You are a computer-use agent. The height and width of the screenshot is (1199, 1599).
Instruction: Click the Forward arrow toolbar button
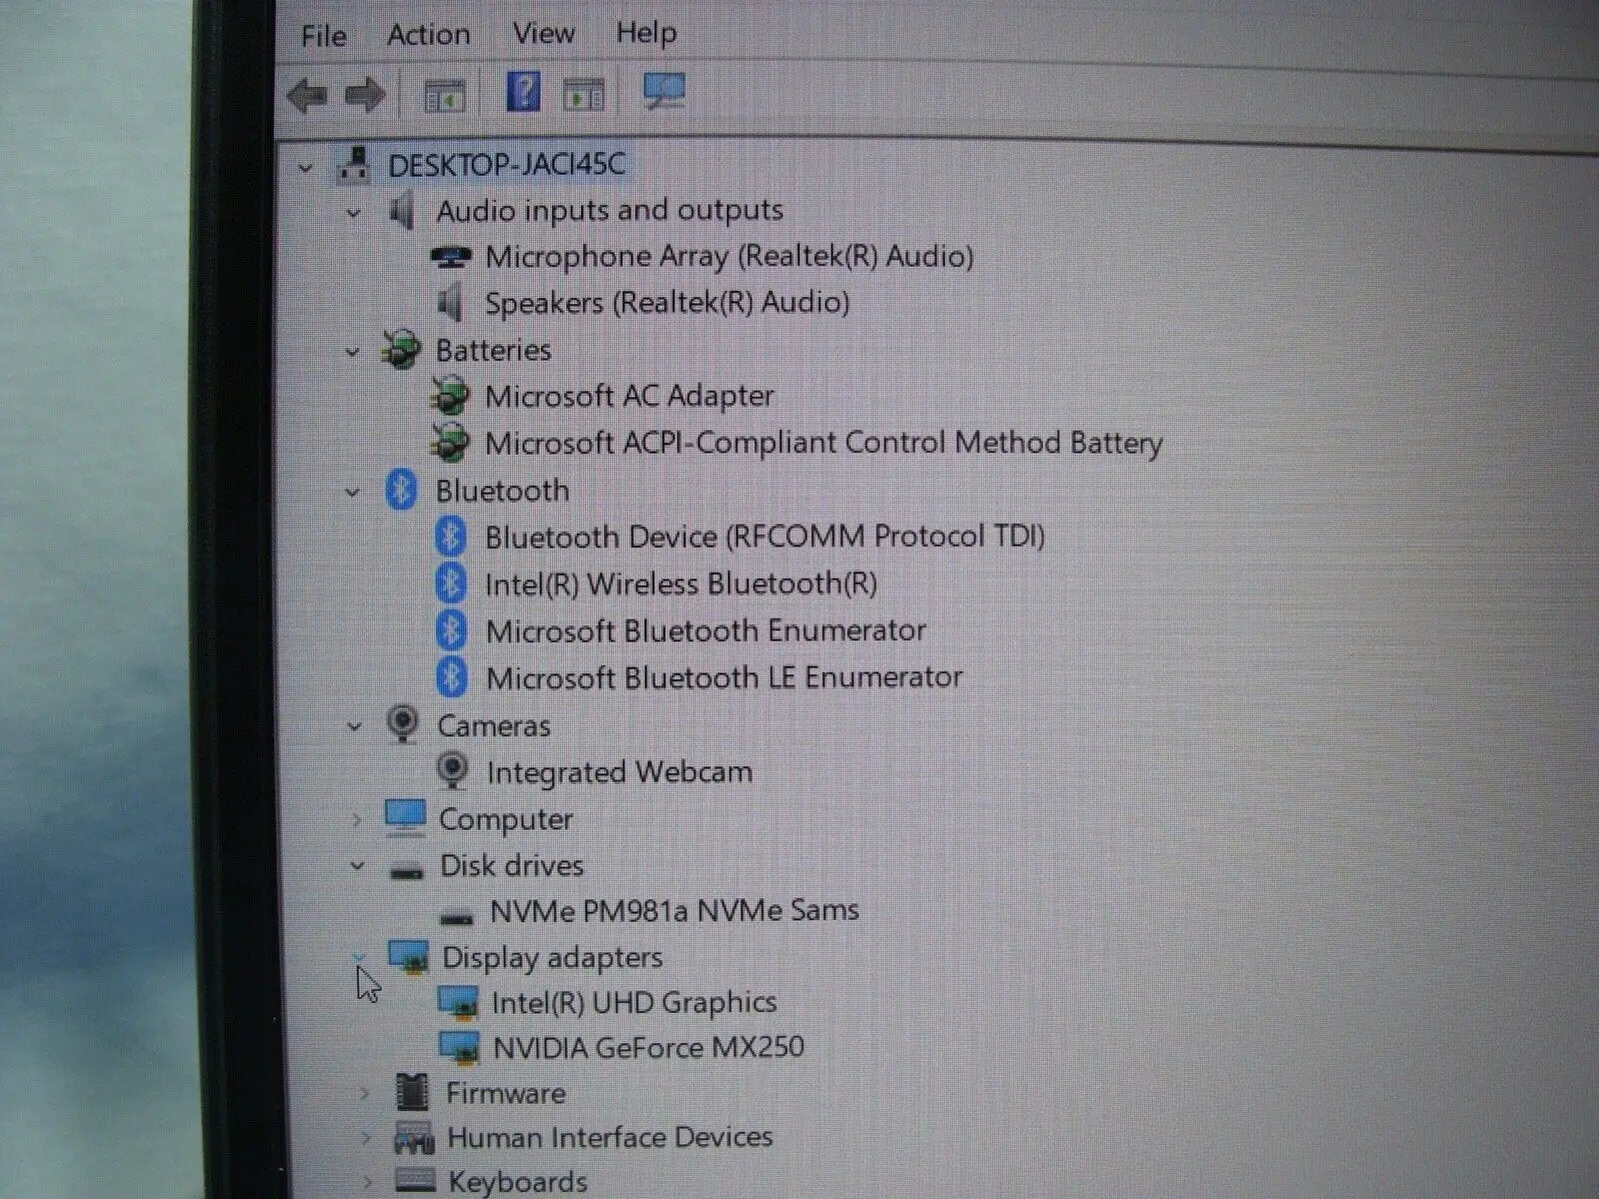[365, 96]
